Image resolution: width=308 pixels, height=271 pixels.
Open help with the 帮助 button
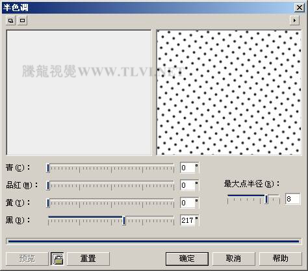point(281,259)
